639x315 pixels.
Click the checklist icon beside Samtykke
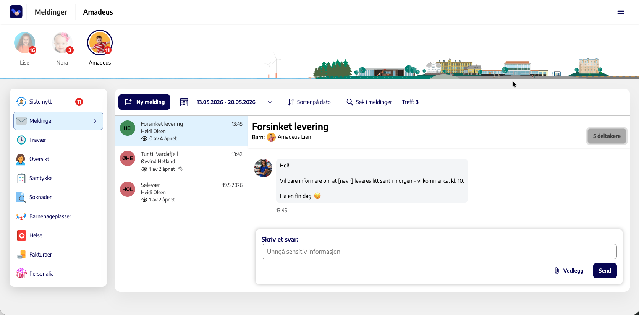pos(21,178)
